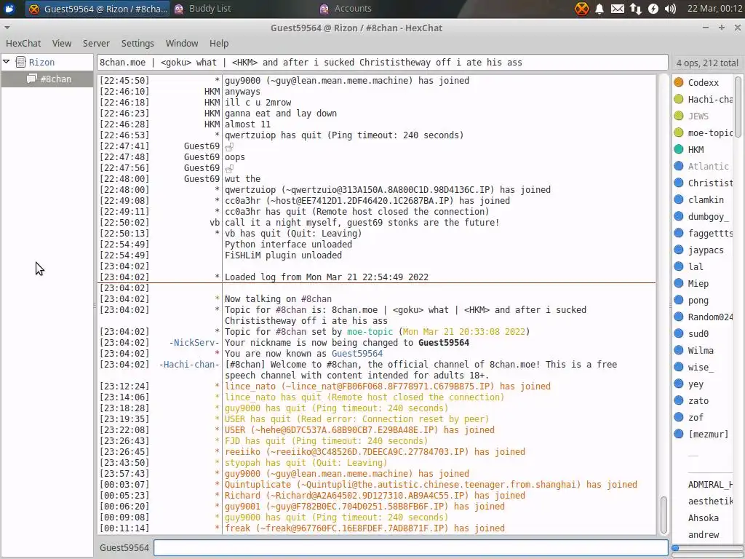Select user Ahsoka in user list

pos(704,518)
